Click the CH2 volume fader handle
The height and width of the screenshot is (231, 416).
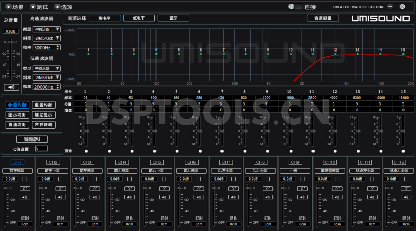coord(41,188)
